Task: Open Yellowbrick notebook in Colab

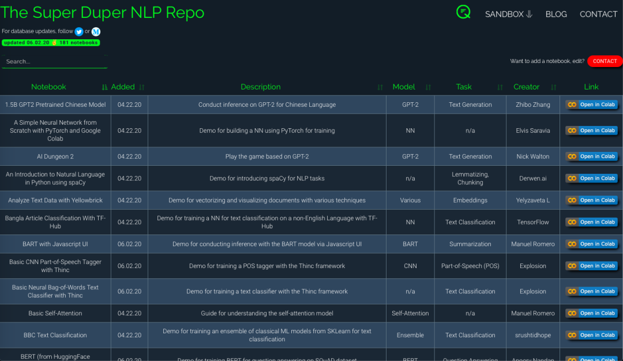Action: tap(592, 200)
